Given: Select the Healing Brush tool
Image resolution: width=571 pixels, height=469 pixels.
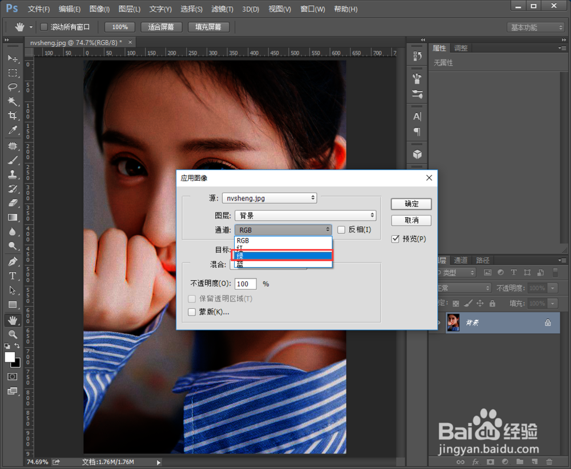Looking at the screenshot, I should pyautogui.click(x=13, y=146).
